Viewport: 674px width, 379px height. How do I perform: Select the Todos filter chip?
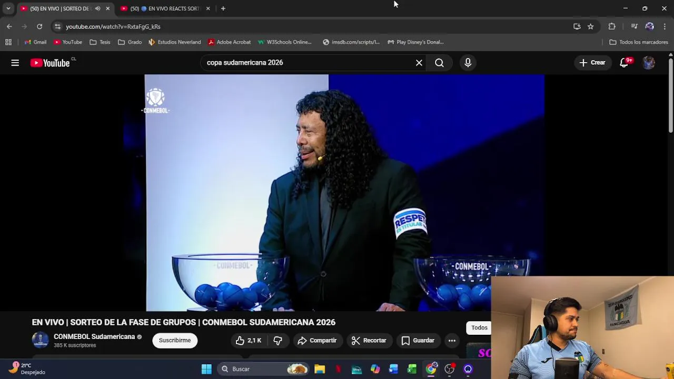479,327
